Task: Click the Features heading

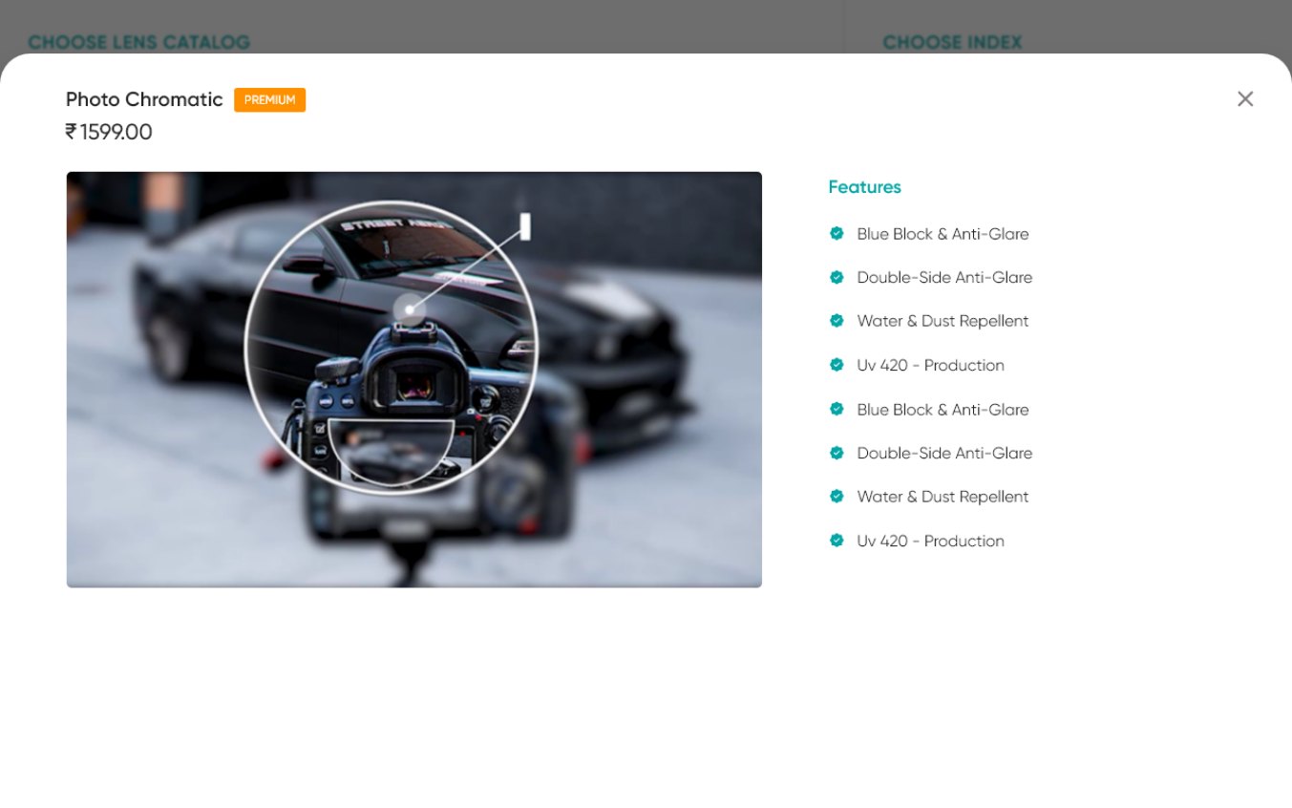Action: 865,187
